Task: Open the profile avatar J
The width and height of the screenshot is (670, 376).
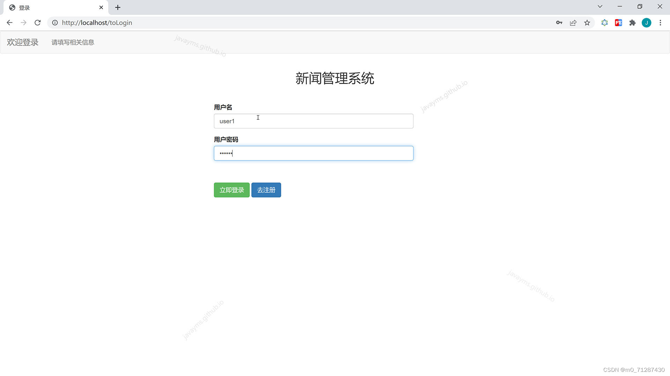Action: (x=646, y=23)
